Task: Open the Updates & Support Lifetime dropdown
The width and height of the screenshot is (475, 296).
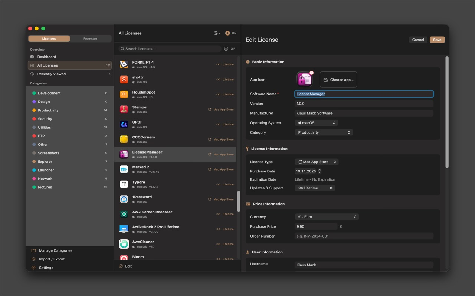Action: pos(315,188)
